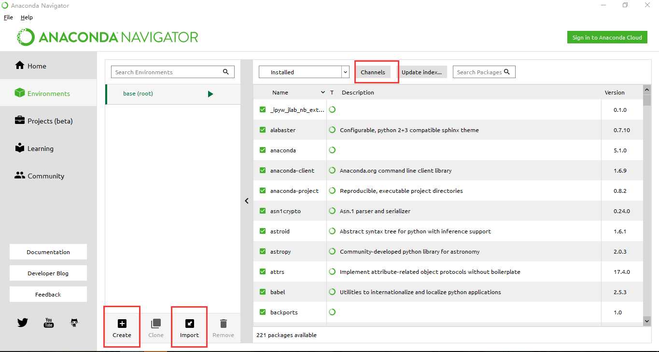Click the type icon for babel

(x=332, y=292)
